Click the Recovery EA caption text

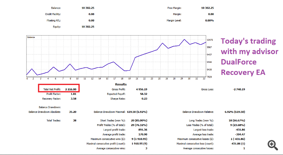click(243, 72)
